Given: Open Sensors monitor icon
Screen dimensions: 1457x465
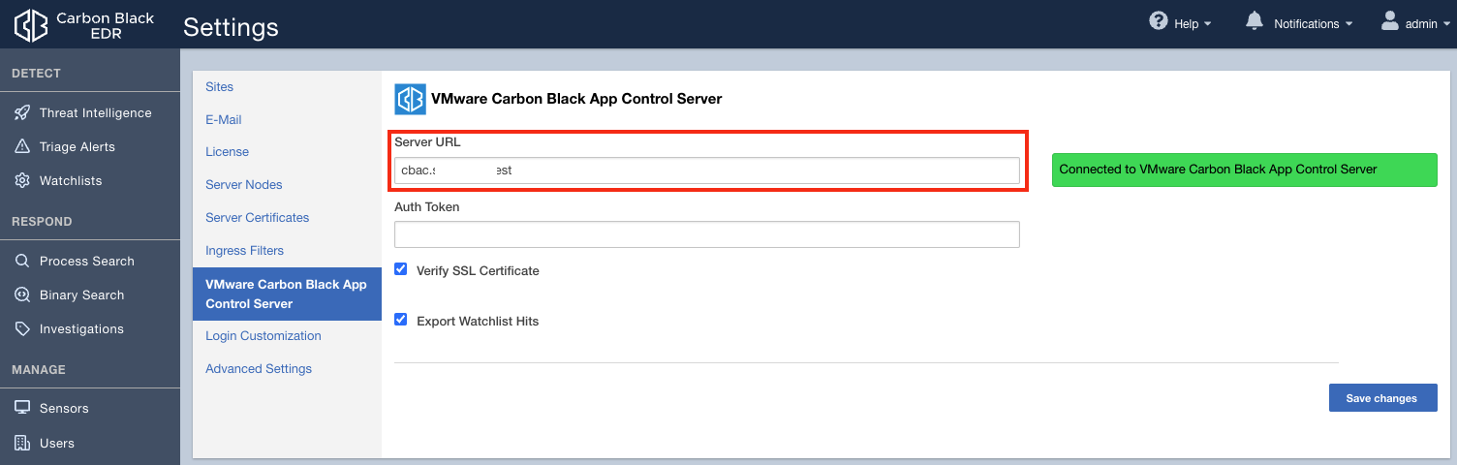Looking at the screenshot, I should (x=22, y=409).
